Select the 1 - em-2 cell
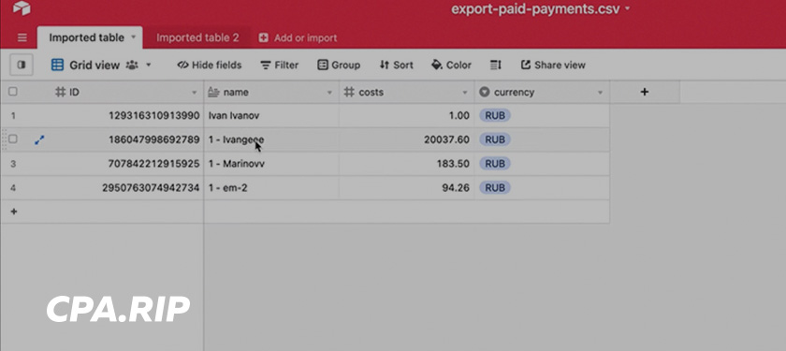Image resolution: width=786 pixels, height=351 pixels. click(x=271, y=188)
